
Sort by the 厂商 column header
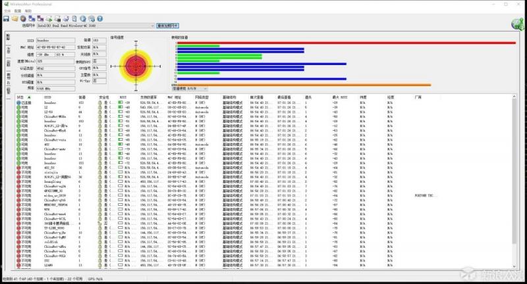pos(418,97)
